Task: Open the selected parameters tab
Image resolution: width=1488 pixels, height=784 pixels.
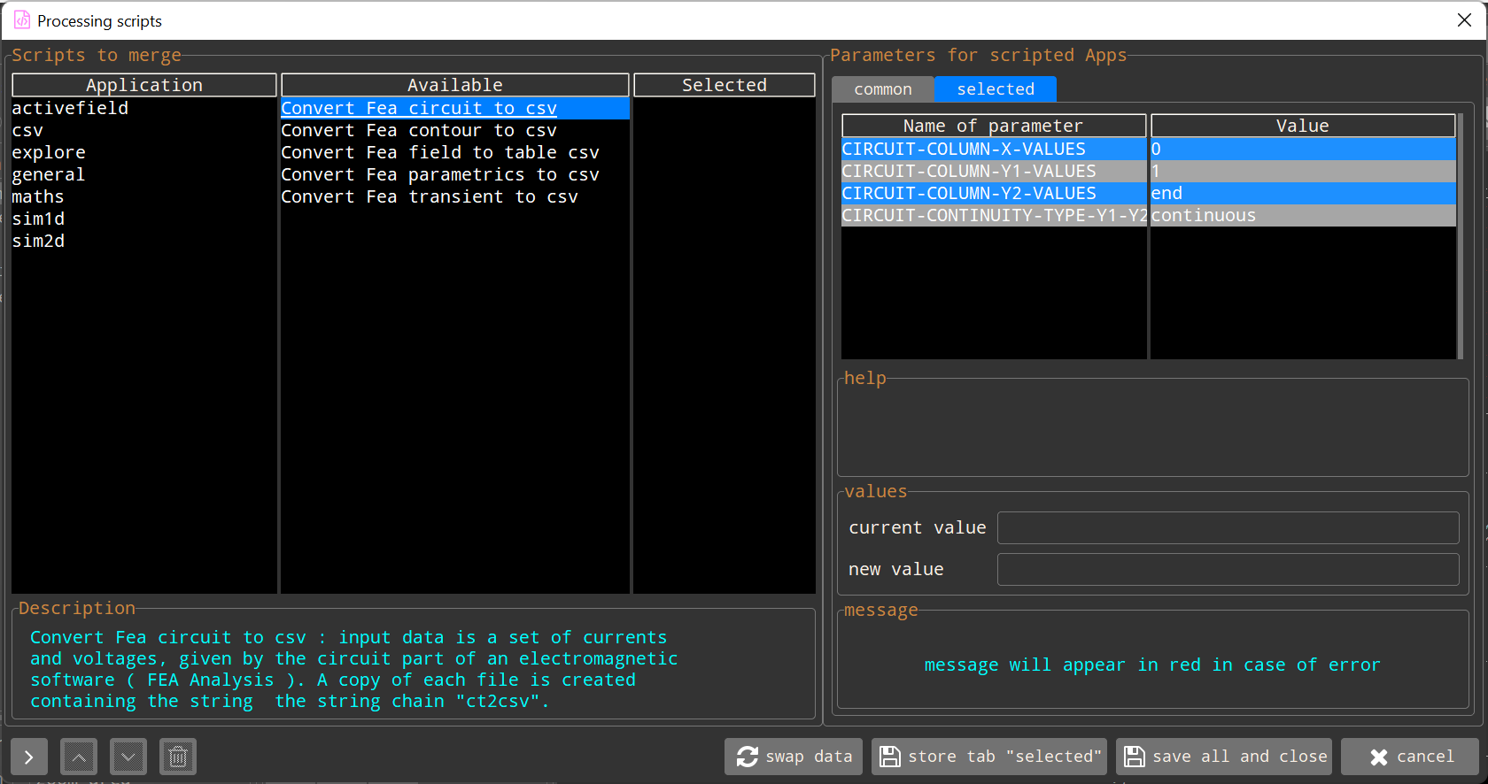Action: pyautogui.click(x=995, y=89)
